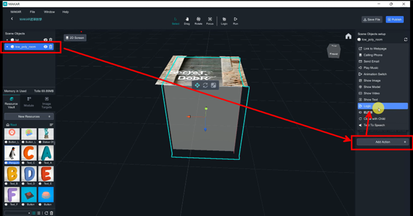The height and width of the screenshot is (216, 413).
Task: Open the Logic editor from toolbar
Action: click(224, 21)
